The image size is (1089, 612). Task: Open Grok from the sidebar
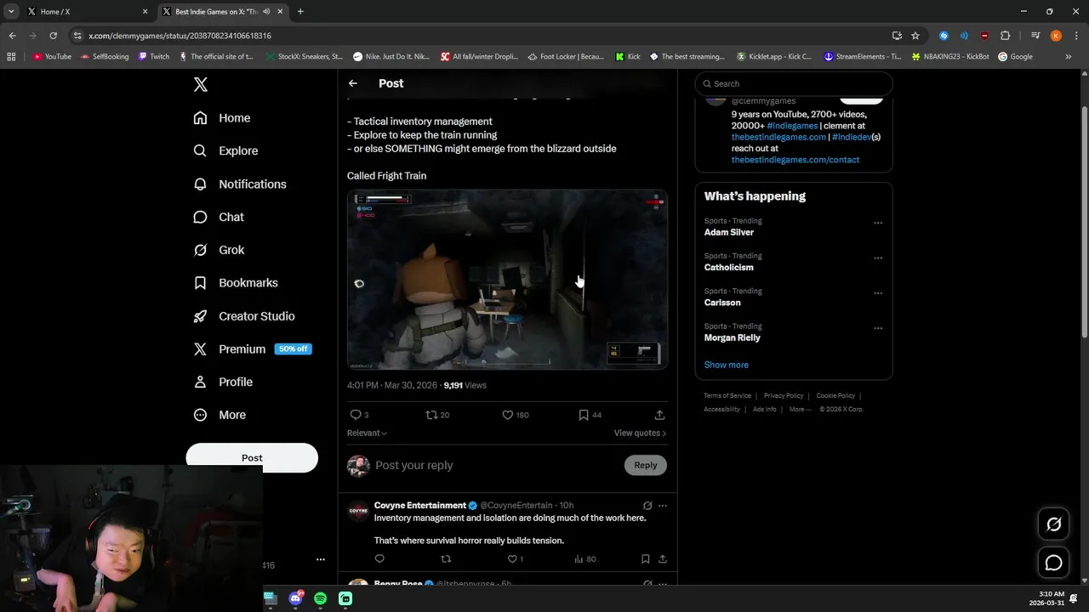(x=219, y=250)
